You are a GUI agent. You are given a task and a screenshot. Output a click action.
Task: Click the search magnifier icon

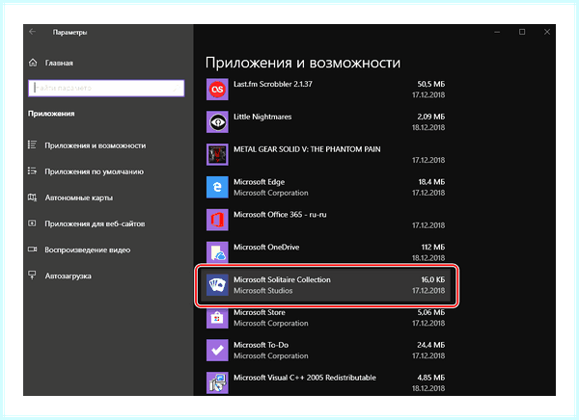[177, 88]
